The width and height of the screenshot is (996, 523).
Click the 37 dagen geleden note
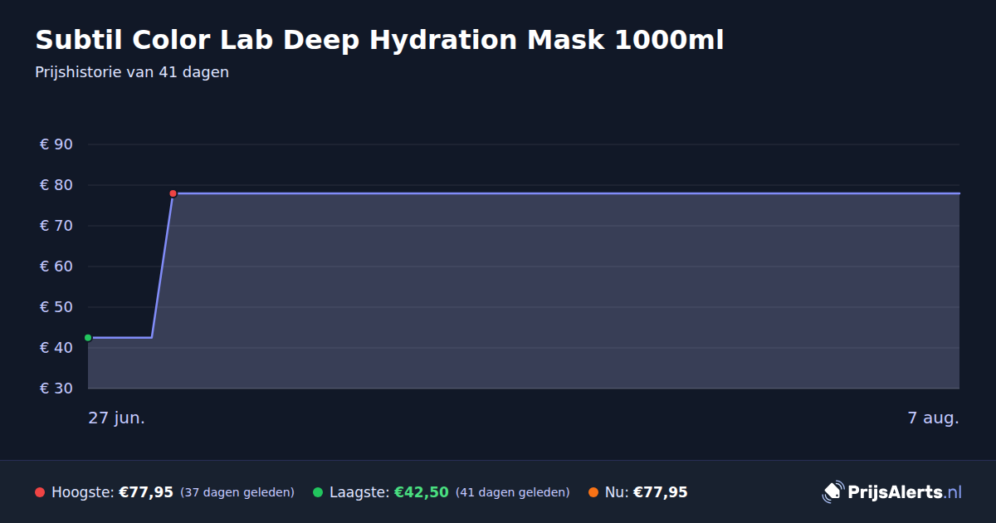point(237,492)
